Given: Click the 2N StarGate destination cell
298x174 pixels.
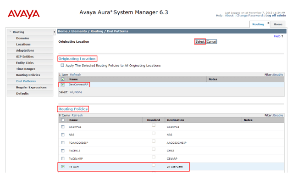Looking at the screenshot, I should tap(175, 167).
